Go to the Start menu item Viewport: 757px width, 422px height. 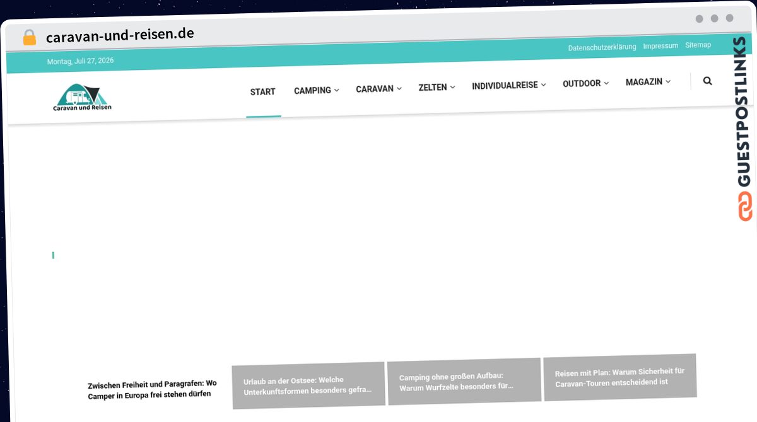click(x=263, y=92)
